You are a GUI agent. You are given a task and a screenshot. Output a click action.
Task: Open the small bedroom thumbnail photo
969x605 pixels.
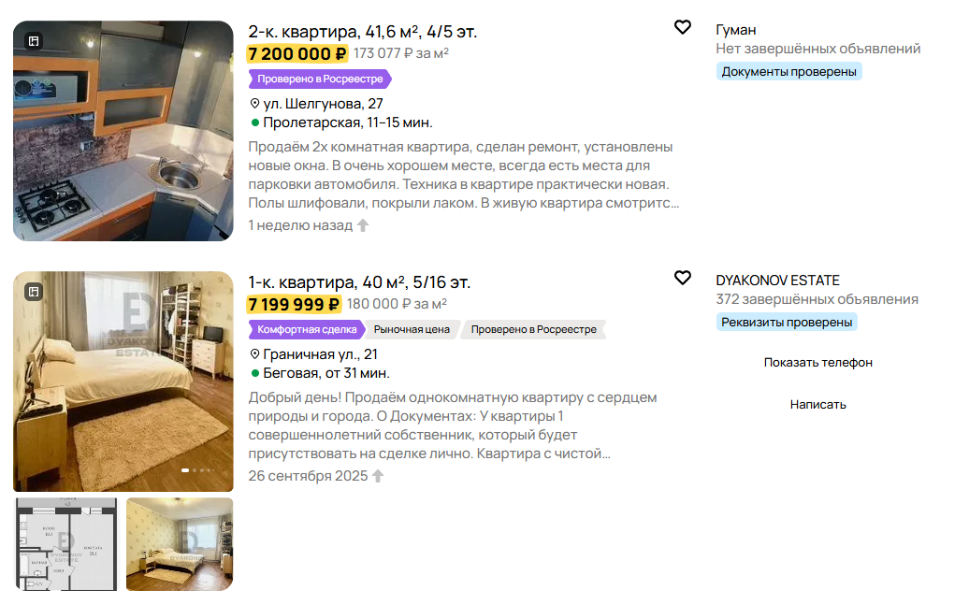pyautogui.click(x=180, y=544)
